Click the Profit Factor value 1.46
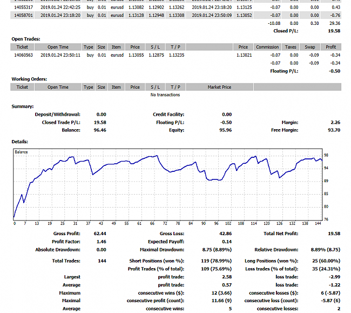This screenshot has width=351, height=313. pyautogui.click(x=101, y=242)
